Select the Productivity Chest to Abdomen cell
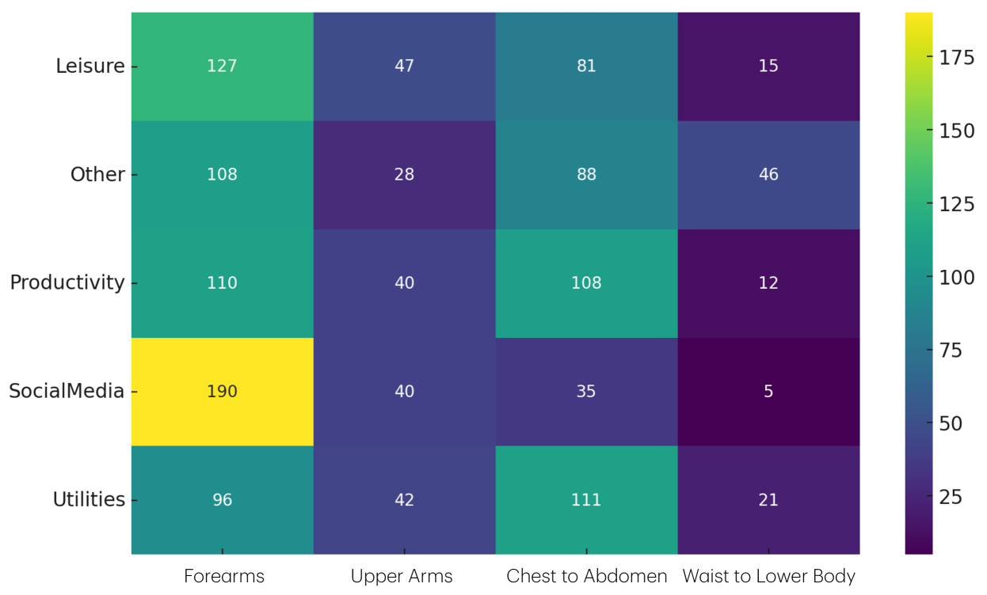The width and height of the screenshot is (987, 595). [x=586, y=282]
